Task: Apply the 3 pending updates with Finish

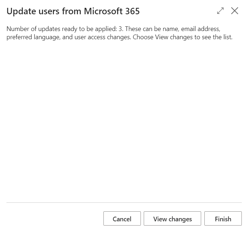Action: point(223,218)
